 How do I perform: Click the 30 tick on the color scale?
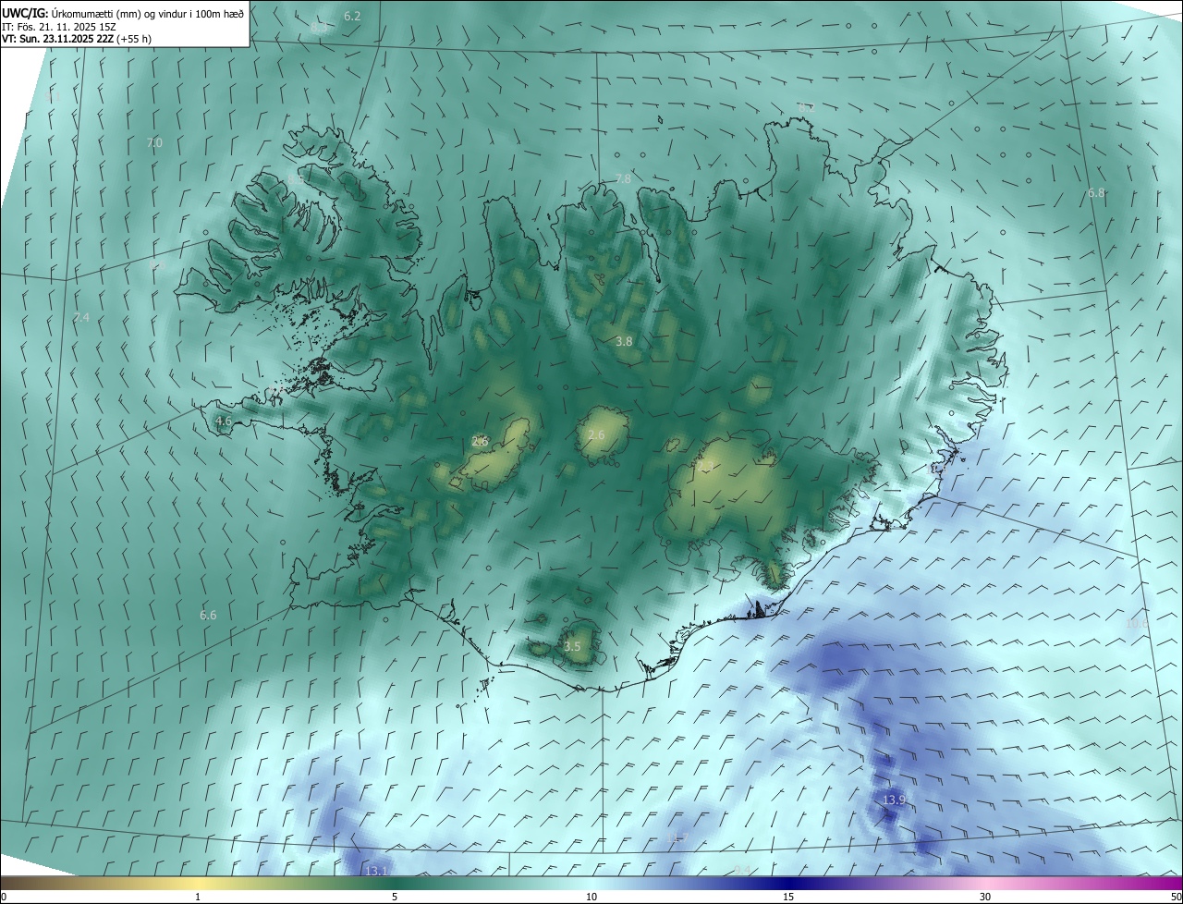tap(985, 897)
